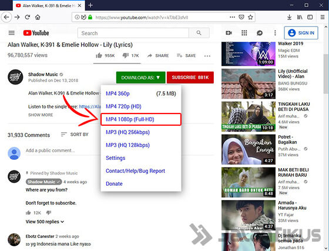Viewport: 329px width, 251px height.
Task: Click the Shadow Music badge on pinned comment
Action: pos(43,182)
